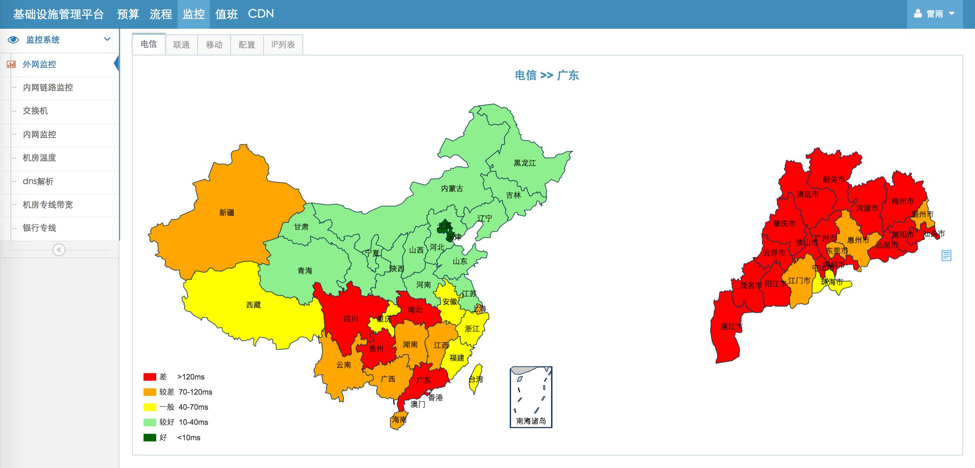Viewport: 975px width, 468px height.
Task: Click the 基础设施管理平台 title link
Action: point(58,14)
